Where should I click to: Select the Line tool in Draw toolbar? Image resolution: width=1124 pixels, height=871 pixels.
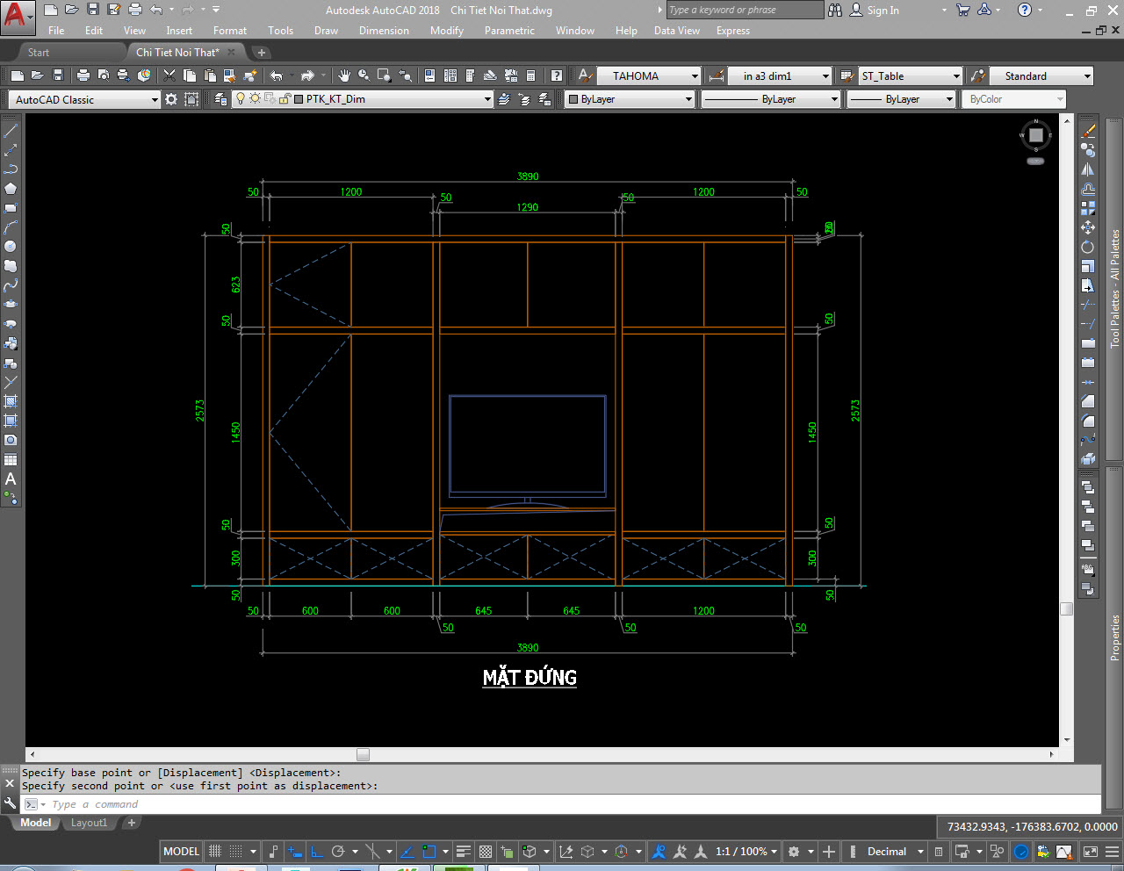(11, 131)
